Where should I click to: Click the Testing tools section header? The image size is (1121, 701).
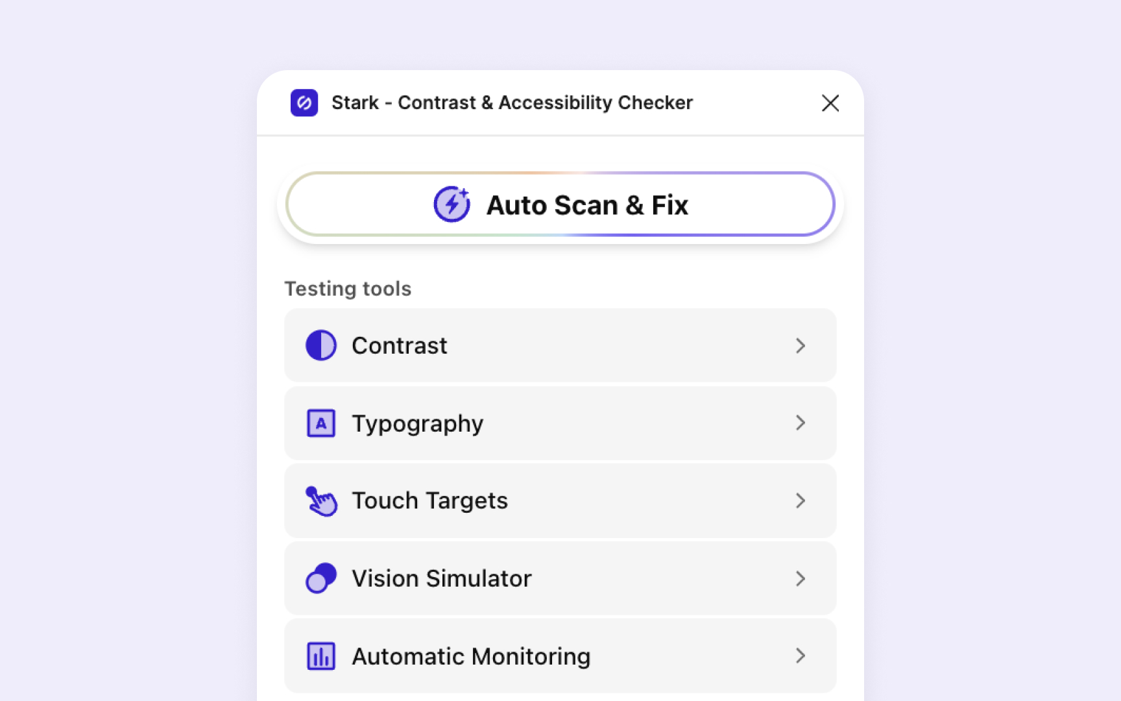pyautogui.click(x=348, y=288)
